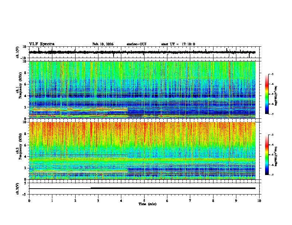This screenshot has height=225, width=292.
Task: Click inside the ch.1 spectrogram panel
Action: 142,90
